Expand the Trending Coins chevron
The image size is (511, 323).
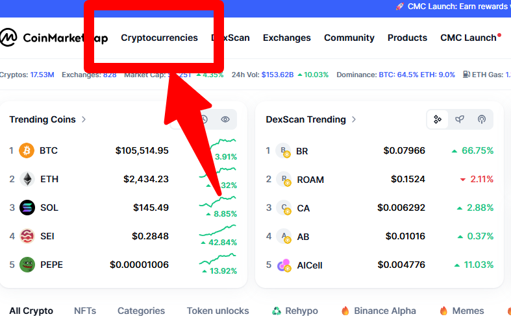click(x=84, y=119)
